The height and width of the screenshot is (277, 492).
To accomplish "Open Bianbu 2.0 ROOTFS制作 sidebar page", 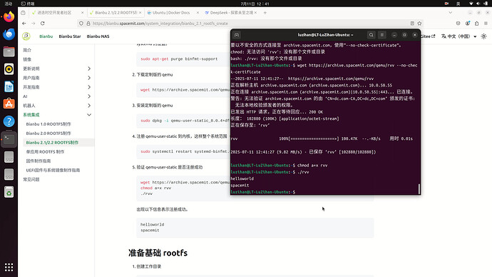I will [48, 134].
